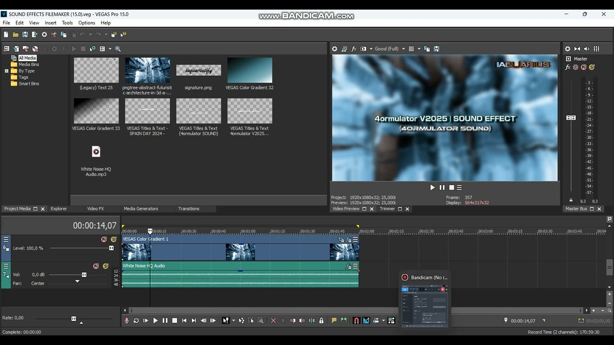Stop the Video Preview playback

(x=451, y=188)
